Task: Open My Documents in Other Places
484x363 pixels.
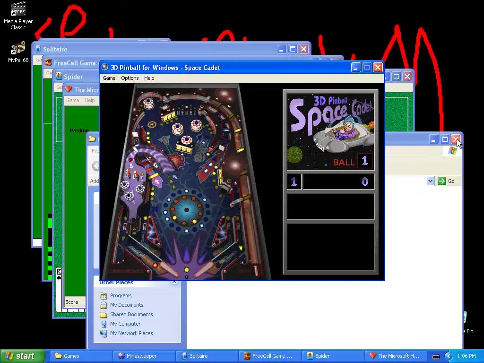Action: pyautogui.click(x=127, y=305)
